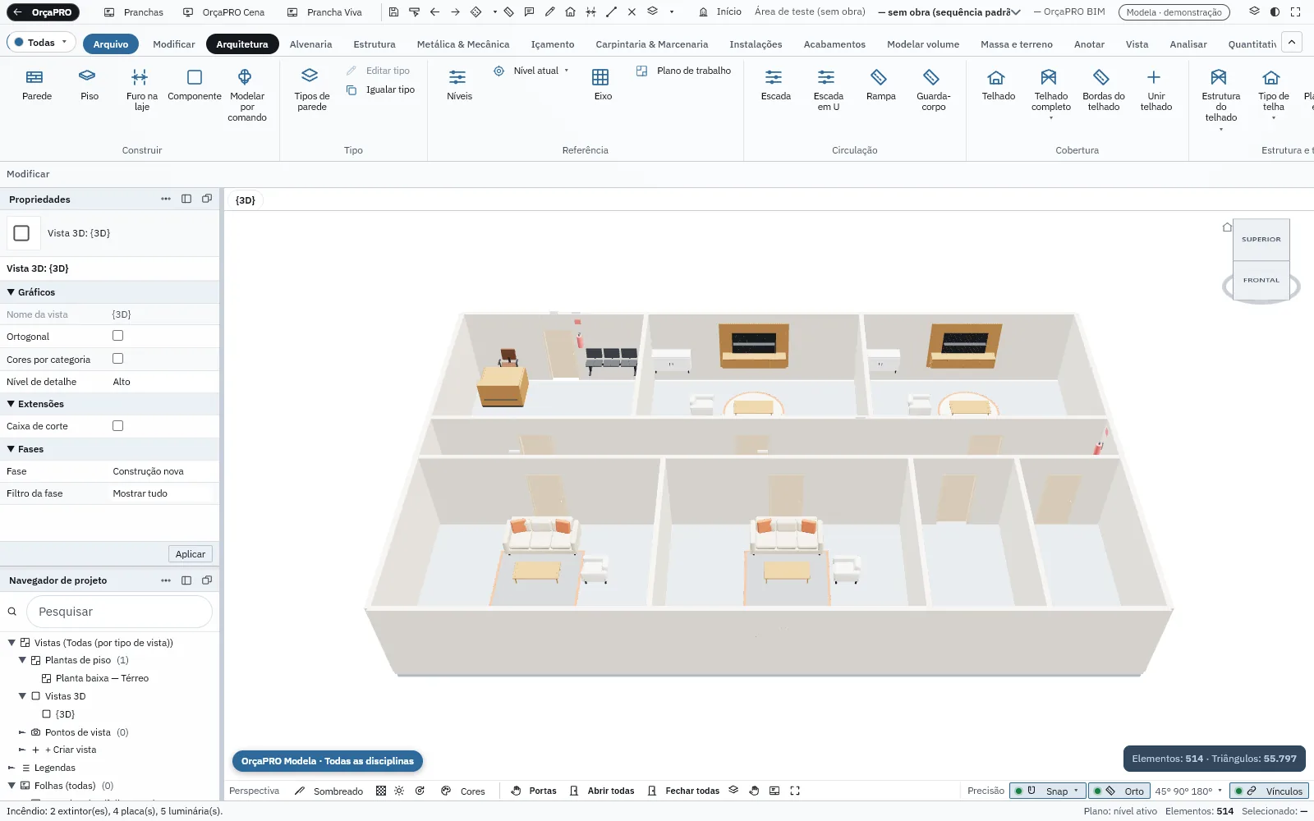Click Abrir todas doors button
This screenshot has height=821, width=1314.
(602, 791)
